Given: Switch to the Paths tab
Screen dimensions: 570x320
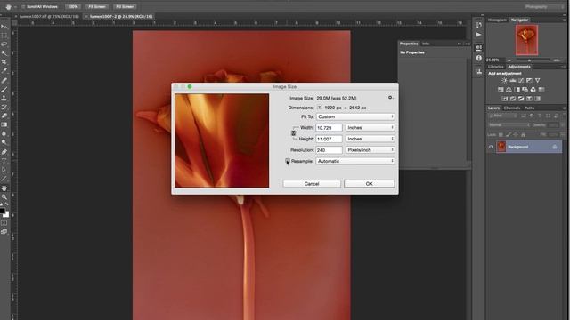Looking at the screenshot, I should (x=529, y=108).
